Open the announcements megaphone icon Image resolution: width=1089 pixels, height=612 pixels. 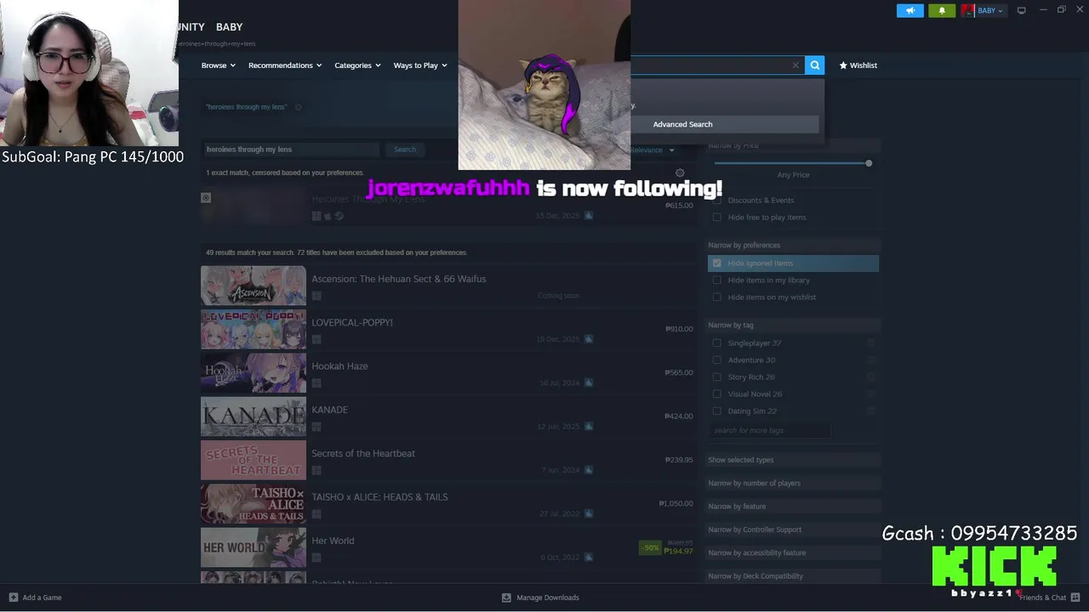pos(909,10)
